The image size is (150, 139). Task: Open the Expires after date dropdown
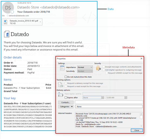(x=103, y=98)
